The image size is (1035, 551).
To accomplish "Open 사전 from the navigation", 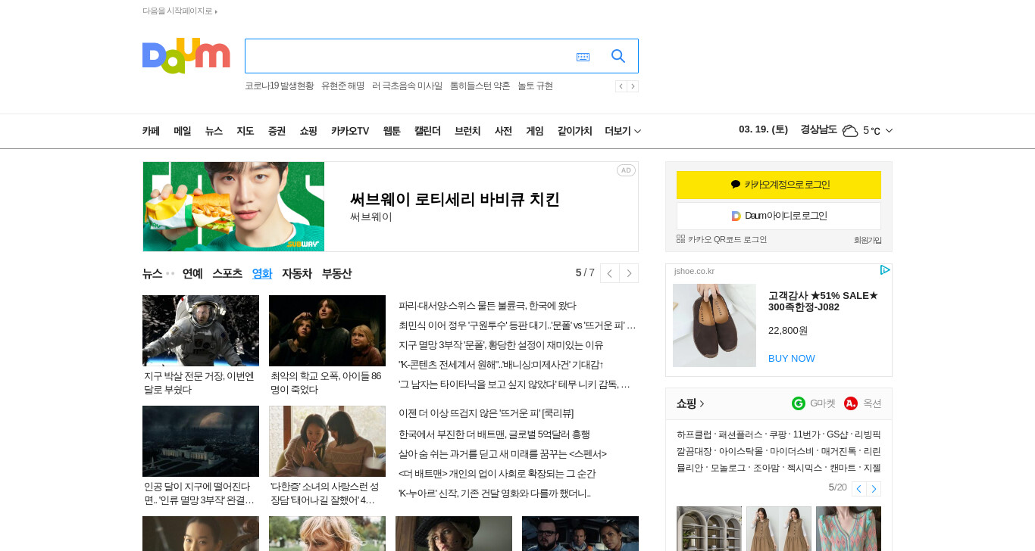I will click(x=503, y=131).
